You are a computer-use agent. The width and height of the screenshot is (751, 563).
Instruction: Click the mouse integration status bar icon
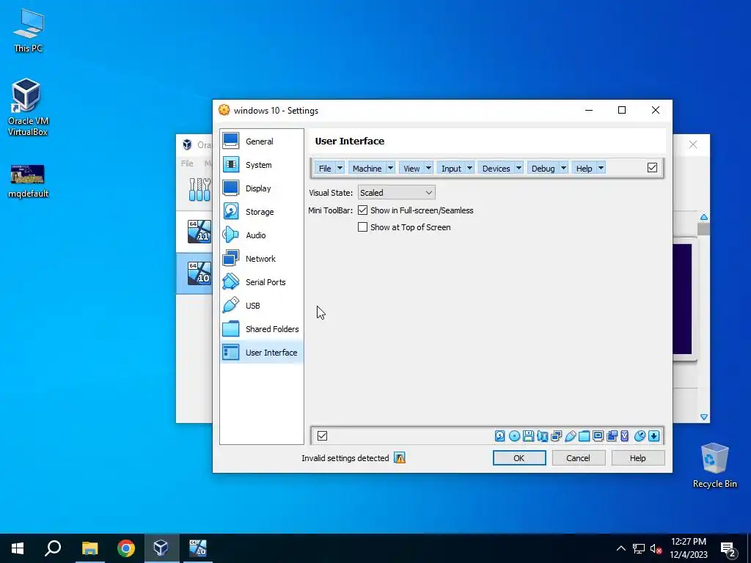pyautogui.click(x=640, y=435)
